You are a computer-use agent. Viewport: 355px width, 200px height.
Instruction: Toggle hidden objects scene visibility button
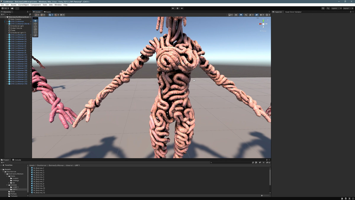pos(256,15)
